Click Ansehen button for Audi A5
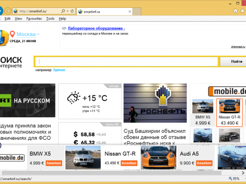 (x=204, y=163)
